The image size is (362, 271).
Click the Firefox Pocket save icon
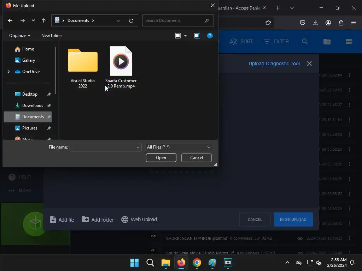[x=303, y=23]
